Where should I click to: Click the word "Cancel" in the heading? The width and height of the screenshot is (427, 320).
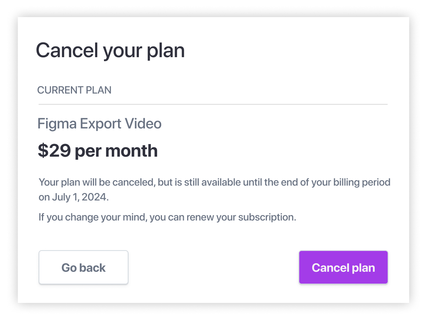(67, 50)
